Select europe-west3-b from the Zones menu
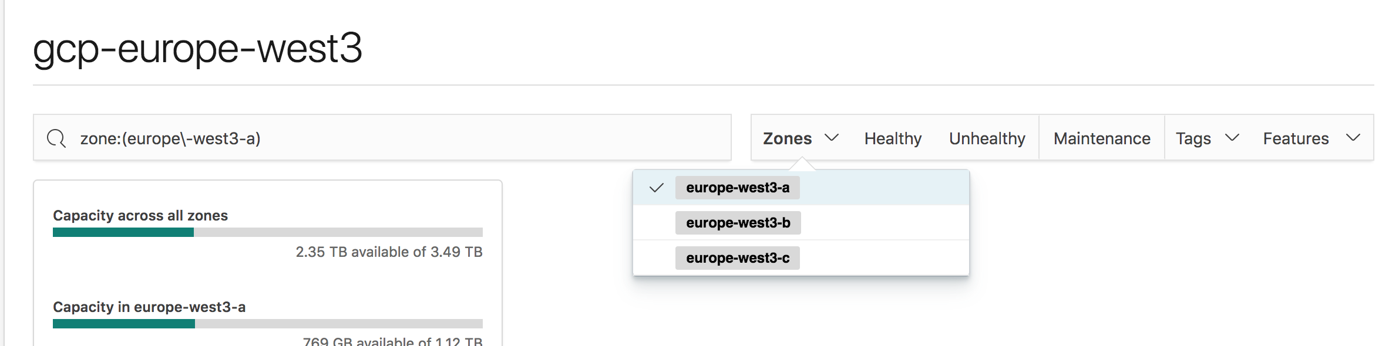The width and height of the screenshot is (1399, 346). click(738, 223)
